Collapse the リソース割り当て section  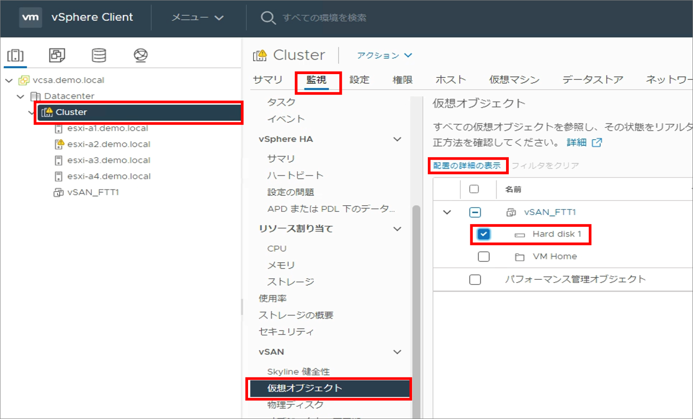pos(397,229)
